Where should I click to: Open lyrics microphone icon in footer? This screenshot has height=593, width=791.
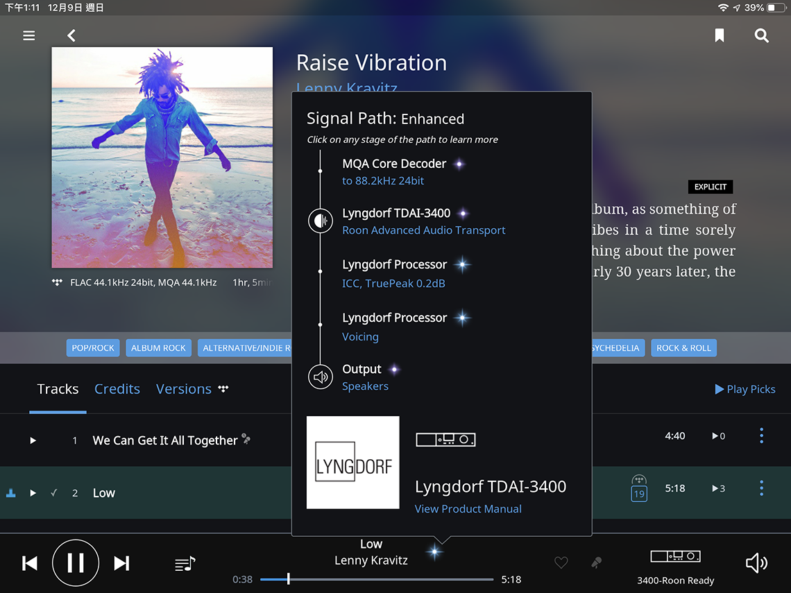click(596, 562)
